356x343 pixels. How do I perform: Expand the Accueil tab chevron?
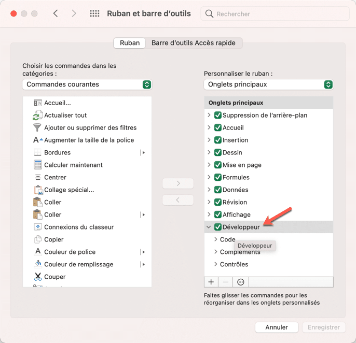(209, 127)
